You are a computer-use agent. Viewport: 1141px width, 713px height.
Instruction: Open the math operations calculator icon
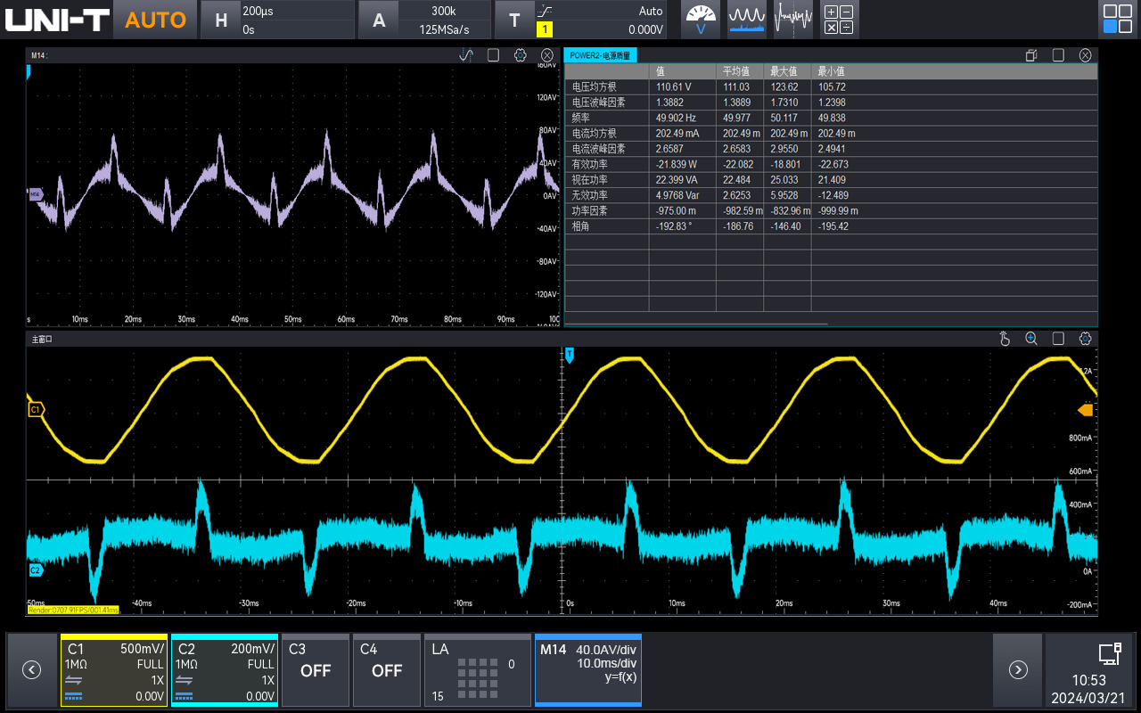(837, 20)
